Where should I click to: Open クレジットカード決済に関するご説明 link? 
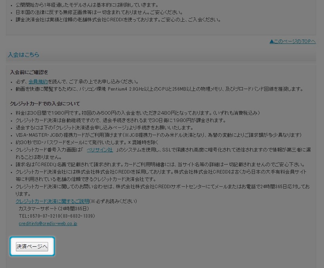click(x=52, y=201)
